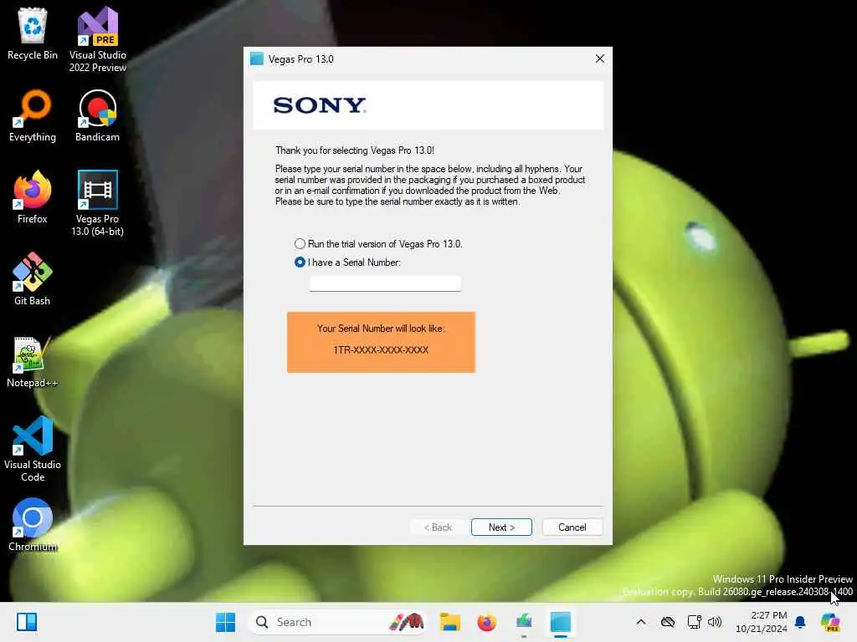Show hidden system tray icons
This screenshot has width=857, height=642.
641,622
